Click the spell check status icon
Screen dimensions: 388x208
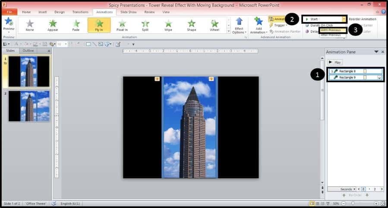[x=54, y=203]
